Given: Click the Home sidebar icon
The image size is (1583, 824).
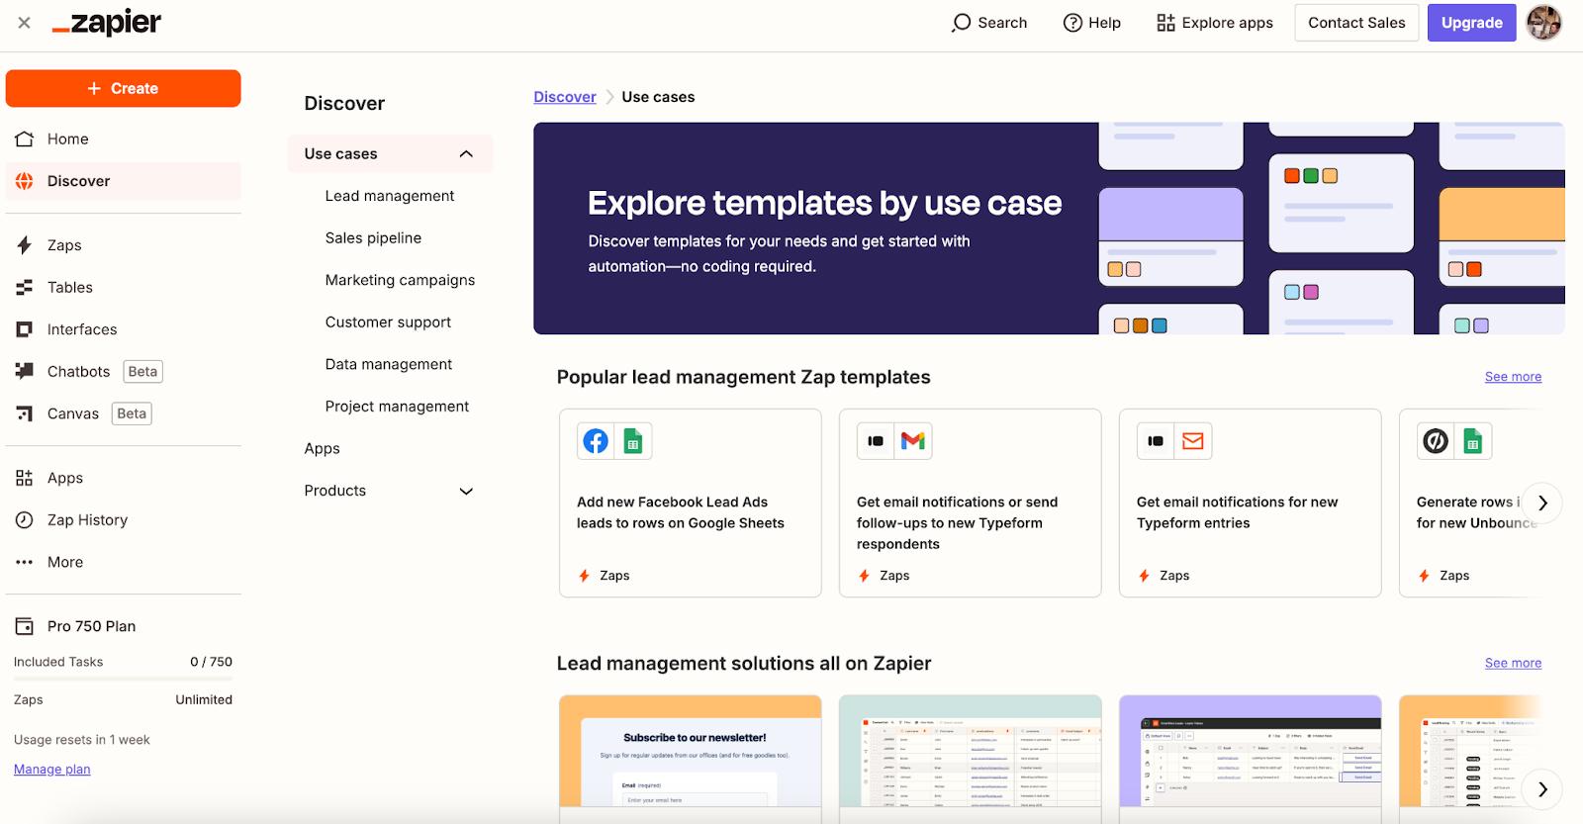Looking at the screenshot, I should pos(25,139).
